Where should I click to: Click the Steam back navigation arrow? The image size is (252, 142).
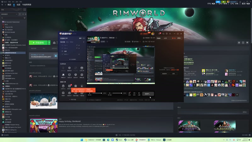(x=2, y=5)
